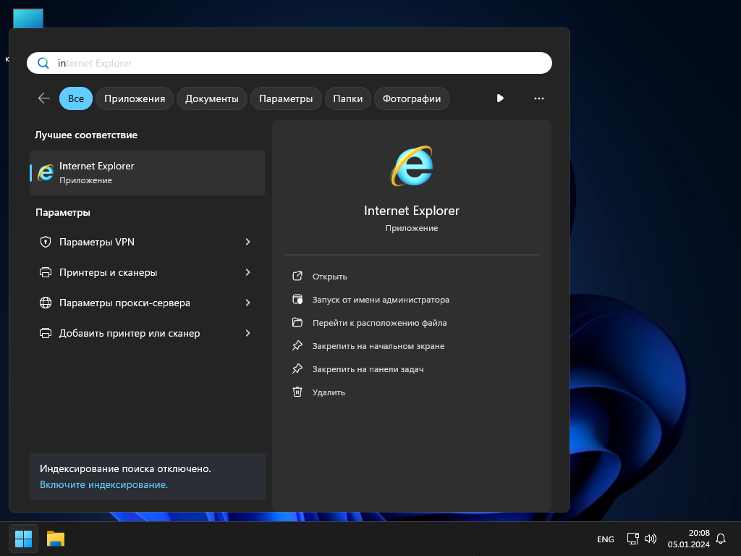Expand Параметры прокси-сервера chevron arrow

point(247,303)
